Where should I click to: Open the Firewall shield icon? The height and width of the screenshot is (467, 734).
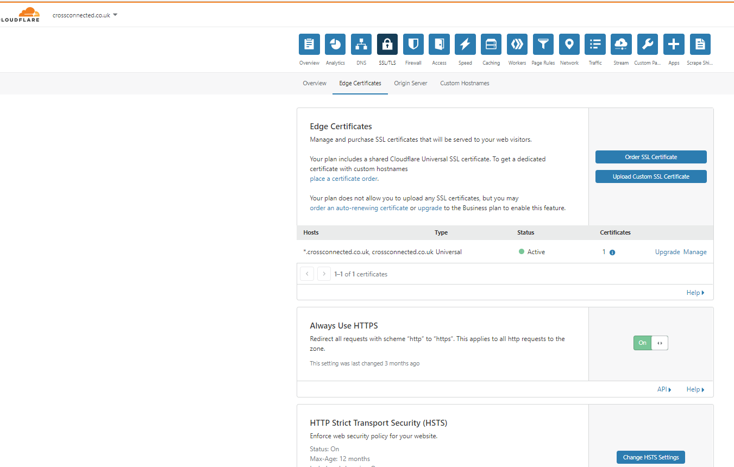click(x=413, y=45)
